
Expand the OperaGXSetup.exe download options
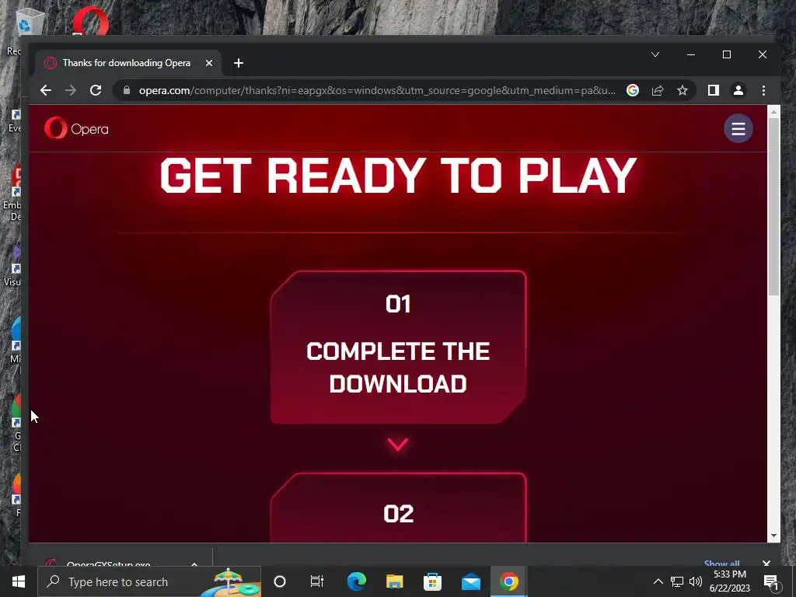click(x=194, y=564)
